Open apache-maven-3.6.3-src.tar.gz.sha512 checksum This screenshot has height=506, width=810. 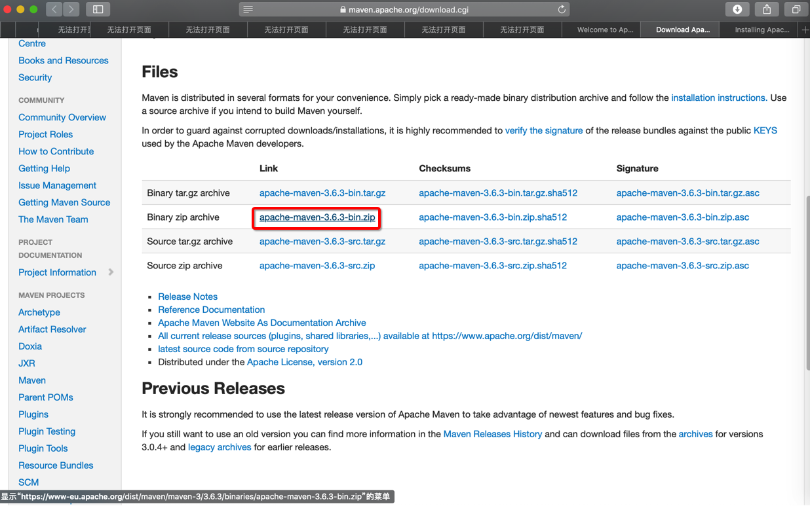coord(498,242)
